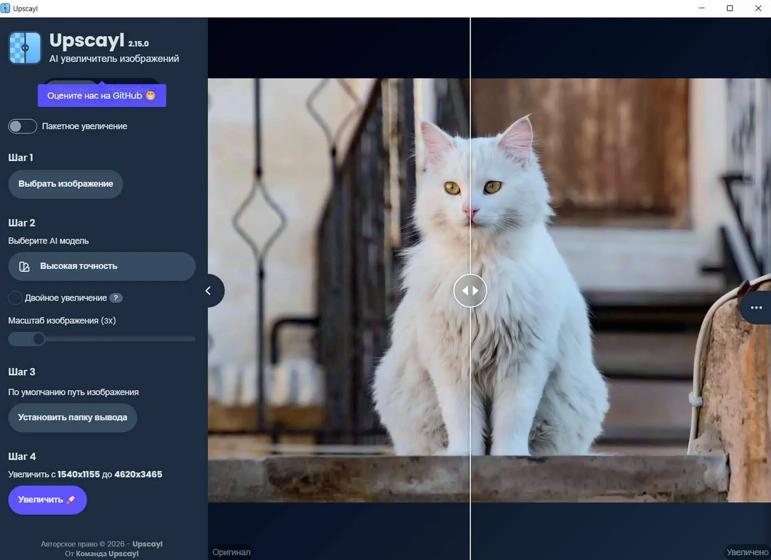Click the resolution text 4620x3465
771x560 pixels.
138,474
